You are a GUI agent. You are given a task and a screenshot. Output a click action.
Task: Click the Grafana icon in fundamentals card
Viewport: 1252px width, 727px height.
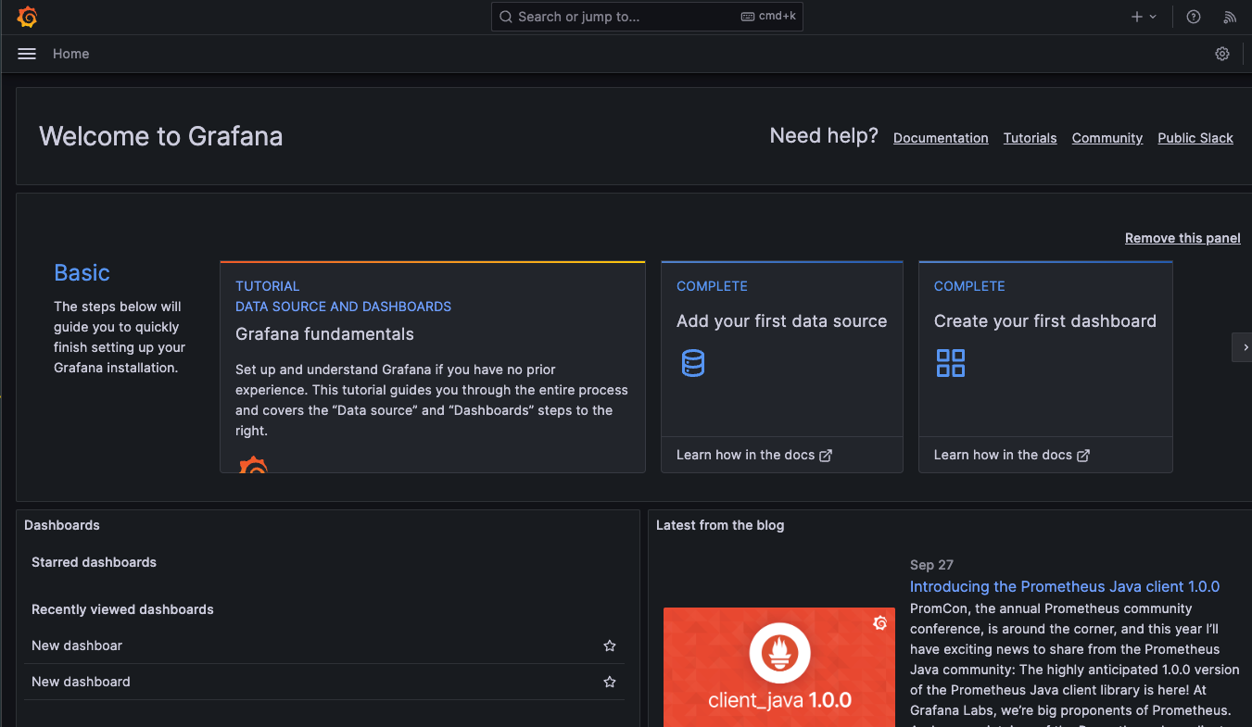click(253, 465)
